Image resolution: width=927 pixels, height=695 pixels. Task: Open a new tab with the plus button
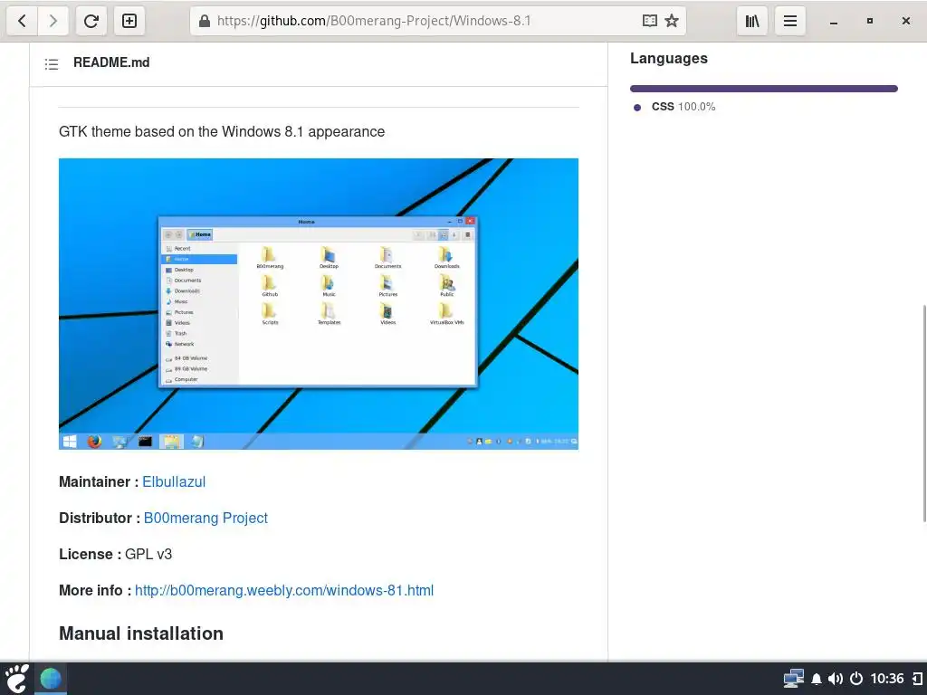click(x=129, y=22)
